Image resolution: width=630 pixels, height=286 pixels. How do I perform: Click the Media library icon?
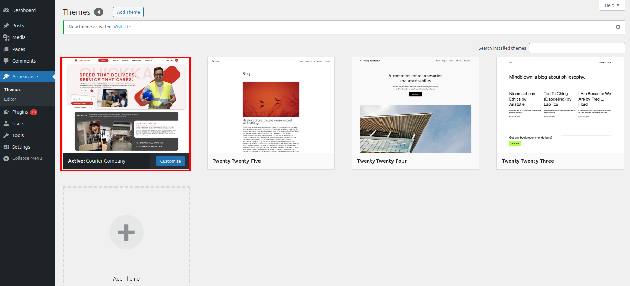6,37
